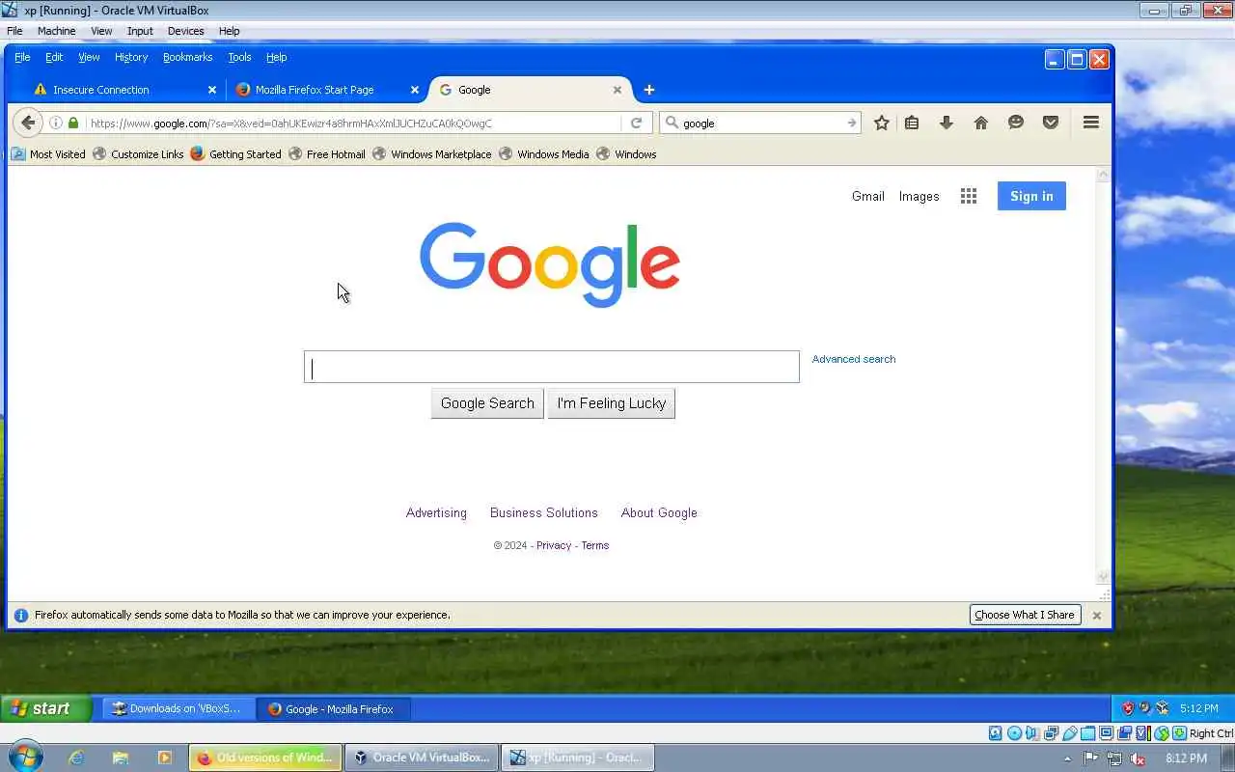Click the Windows 7 Start orb
Viewport: 1235px width, 772px height.
tap(25, 757)
